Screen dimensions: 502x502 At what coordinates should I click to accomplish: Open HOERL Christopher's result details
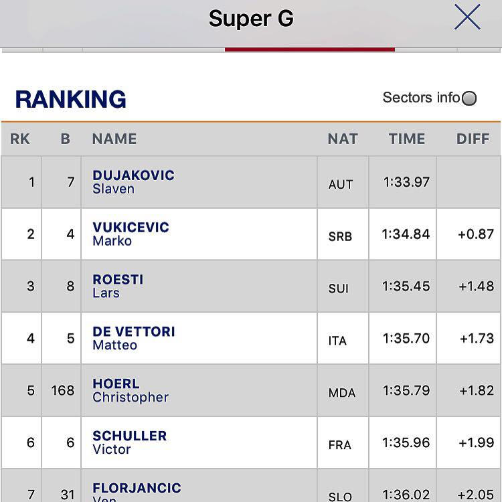coord(131,390)
